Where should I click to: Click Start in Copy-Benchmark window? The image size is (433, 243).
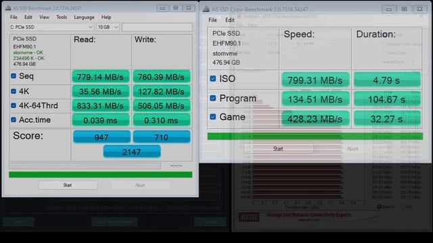coord(278,148)
